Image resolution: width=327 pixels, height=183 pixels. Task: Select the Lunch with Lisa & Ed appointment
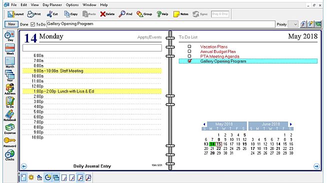coord(92,91)
